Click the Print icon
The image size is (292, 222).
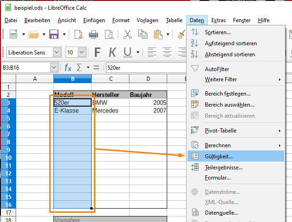coord(93,35)
